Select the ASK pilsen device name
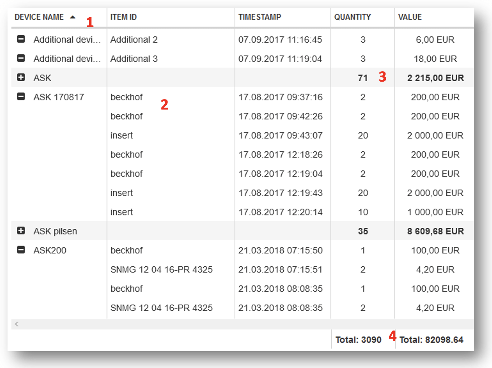This screenshot has width=492, height=368. 55,231
